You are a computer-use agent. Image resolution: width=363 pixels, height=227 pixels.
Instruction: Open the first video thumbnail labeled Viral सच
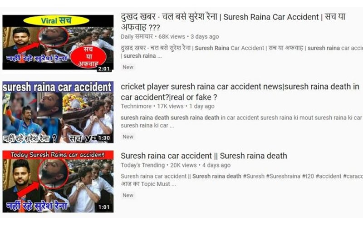coord(58,42)
